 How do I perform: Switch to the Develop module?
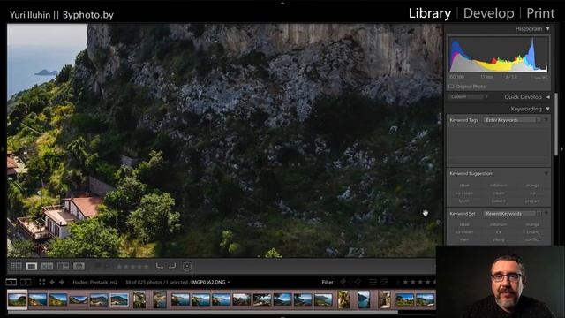pos(488,13)
